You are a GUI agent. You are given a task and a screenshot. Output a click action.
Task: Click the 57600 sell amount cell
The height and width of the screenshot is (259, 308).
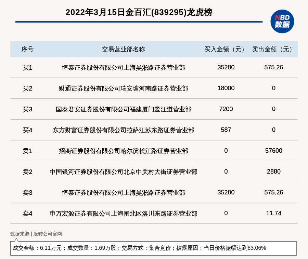click(x=273, y=151)
